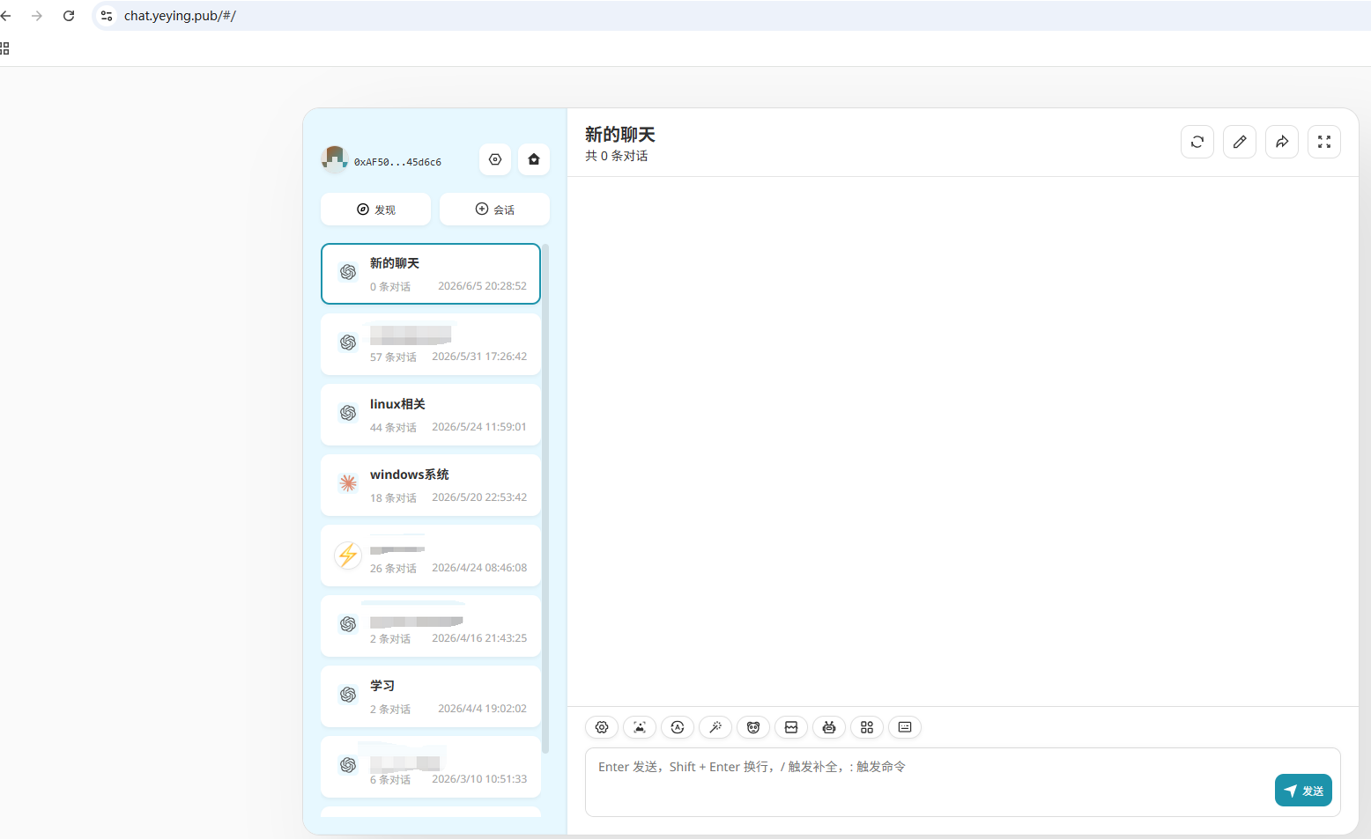Screen dimensions: 1371x839
Task: Click the browser address bar URL
Action: coord(180,16)
